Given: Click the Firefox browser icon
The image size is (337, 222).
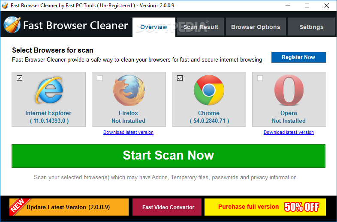Looking at the screenshot, I should tap(129, 90).
